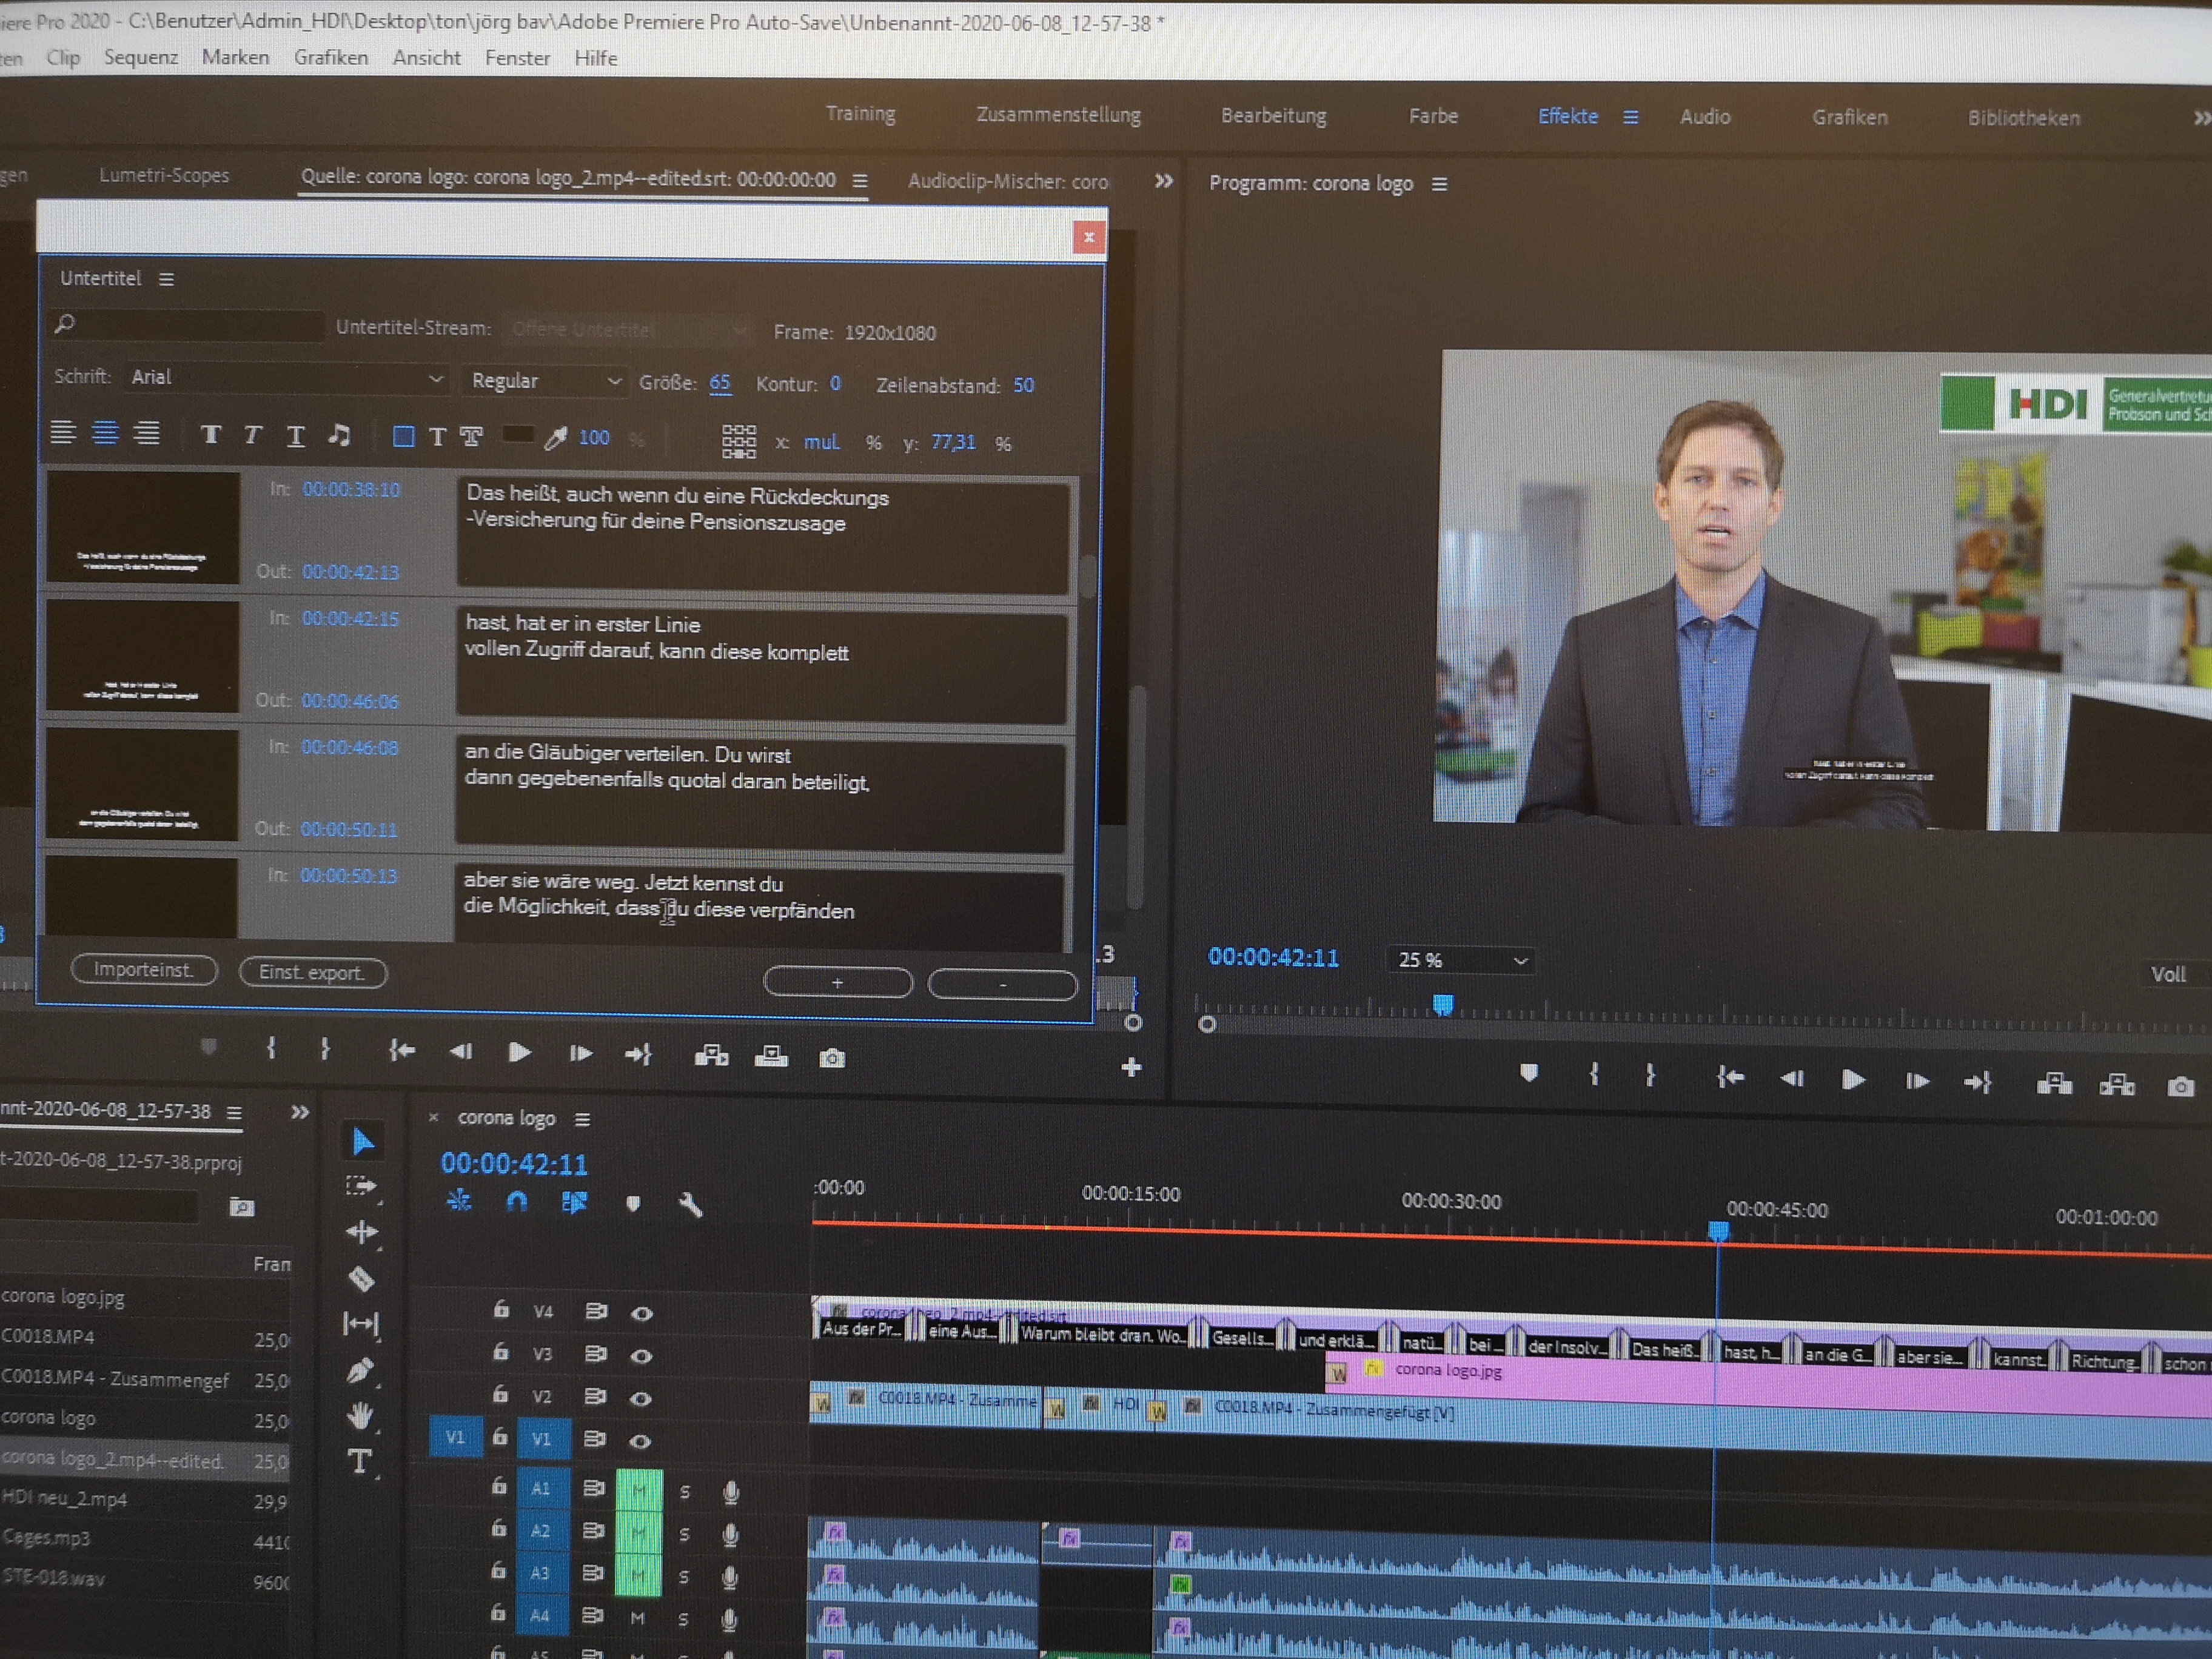The image size is (2212, 1659).
Task: Center-align the caption text
Action: pyautogui.click(x=105, y=433)
